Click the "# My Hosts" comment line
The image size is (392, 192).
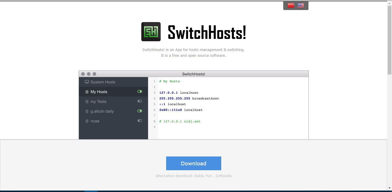(170, 81)
